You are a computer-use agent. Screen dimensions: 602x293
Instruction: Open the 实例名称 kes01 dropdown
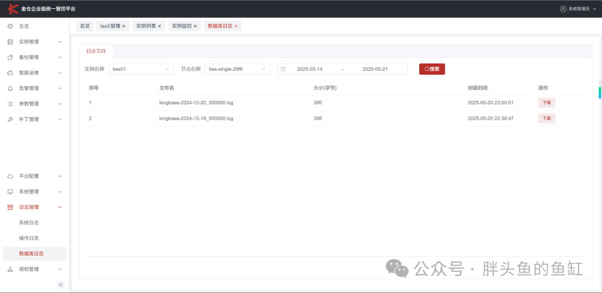141,69
